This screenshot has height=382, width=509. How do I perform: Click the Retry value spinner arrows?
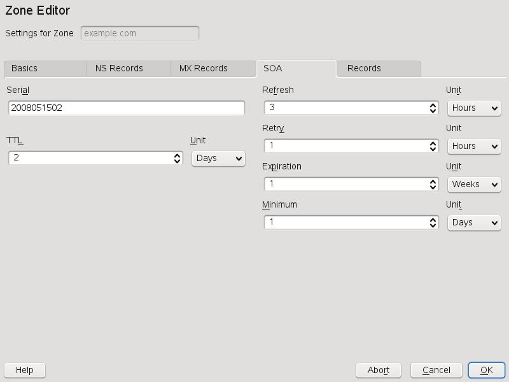[433, 146]
